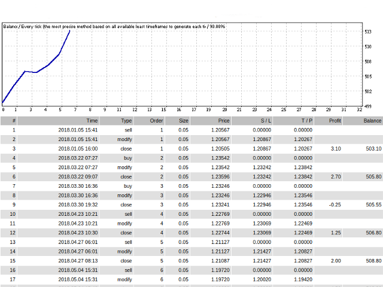Image resolution: width=383 pixels, height=287 pixels.
Task: Click the Order column header
Action: (x=156, y=121)
